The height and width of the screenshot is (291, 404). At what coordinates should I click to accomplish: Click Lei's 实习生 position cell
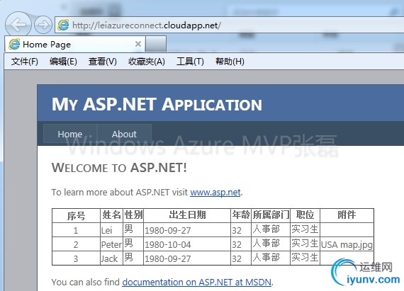click(x=305, y=229)
